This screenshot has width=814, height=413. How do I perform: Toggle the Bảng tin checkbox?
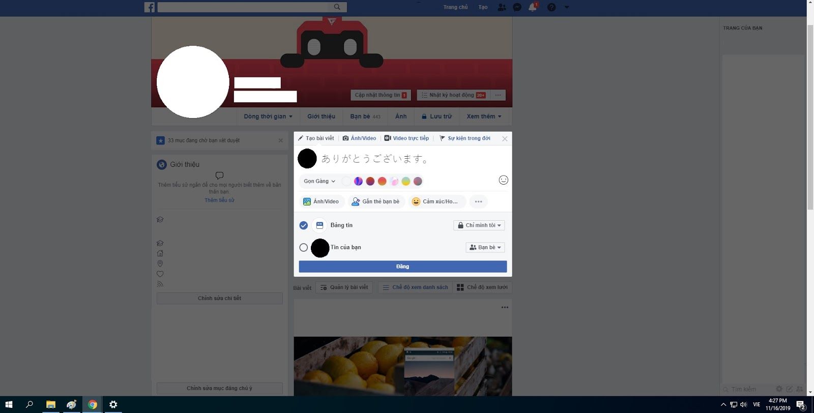tap(304, 225)
